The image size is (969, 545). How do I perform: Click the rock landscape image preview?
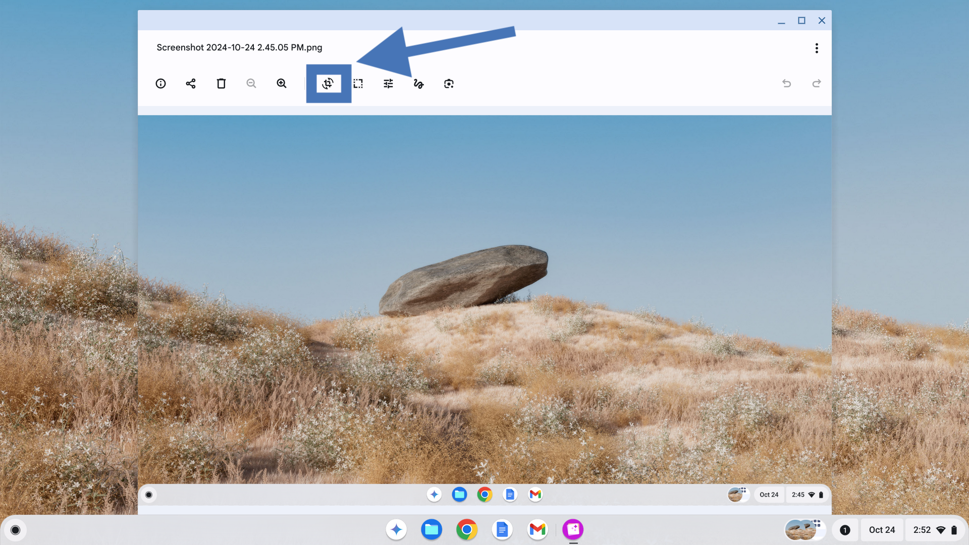484,310
